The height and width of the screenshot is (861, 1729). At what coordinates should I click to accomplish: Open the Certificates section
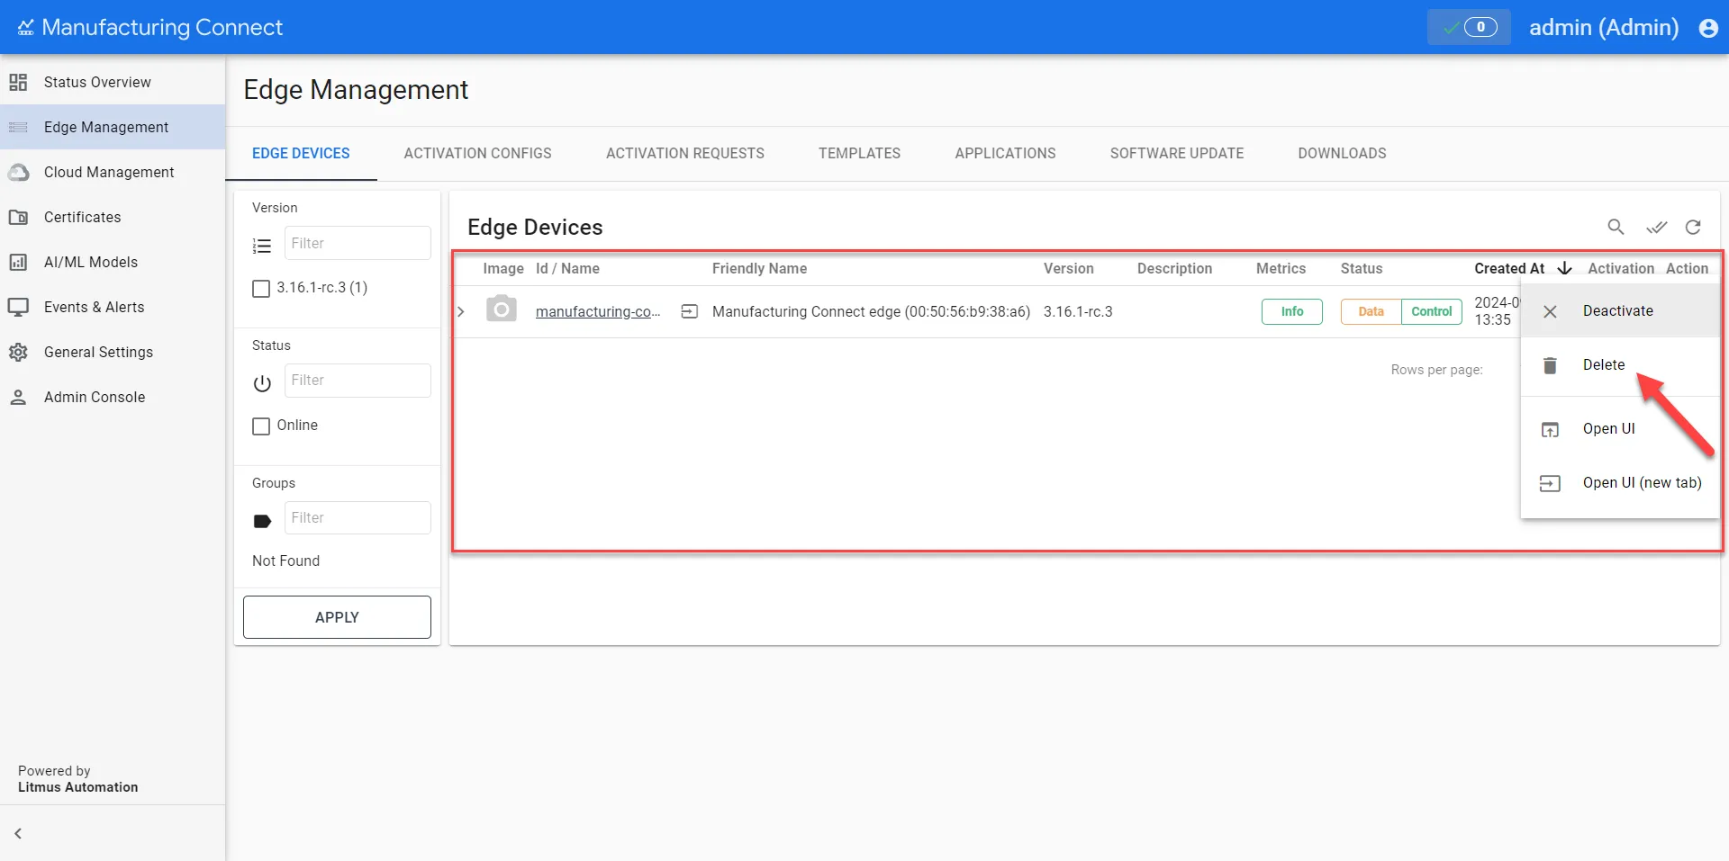coord(113,217)
